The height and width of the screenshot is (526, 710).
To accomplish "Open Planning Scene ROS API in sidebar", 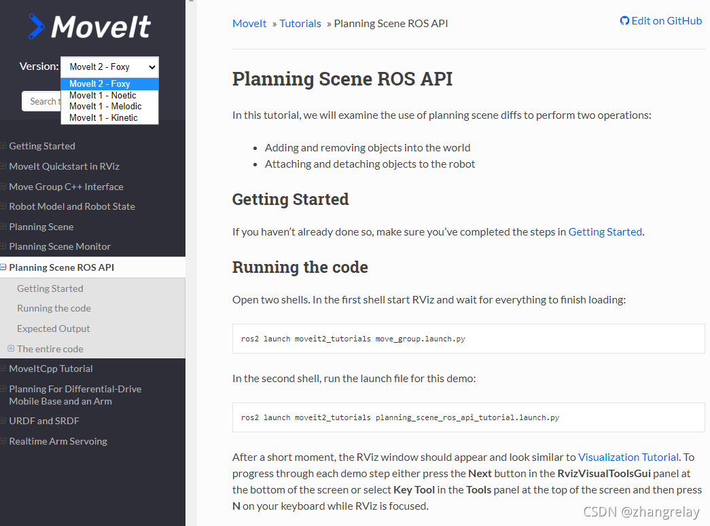I will (62, 267).
